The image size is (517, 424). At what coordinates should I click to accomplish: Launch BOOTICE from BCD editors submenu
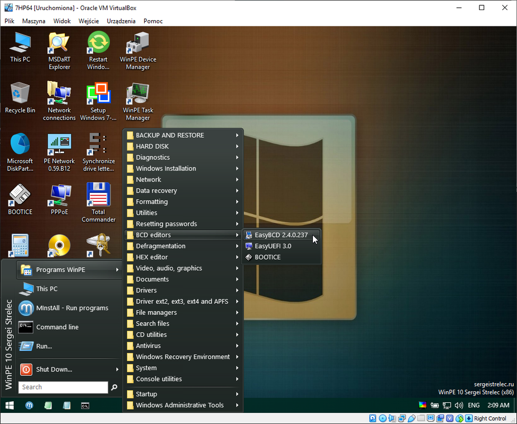coord(281,257)
